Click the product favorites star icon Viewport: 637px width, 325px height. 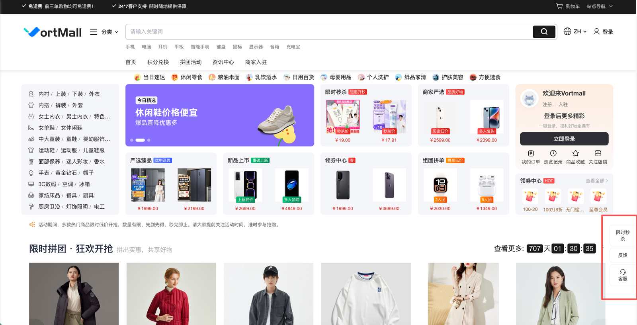pos(575,153)
